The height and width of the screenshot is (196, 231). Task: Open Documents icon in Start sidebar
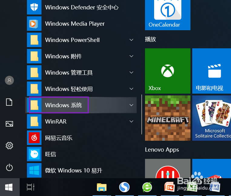coord(9,102)
